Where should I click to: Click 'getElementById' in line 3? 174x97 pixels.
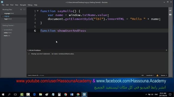coord(79,19)
